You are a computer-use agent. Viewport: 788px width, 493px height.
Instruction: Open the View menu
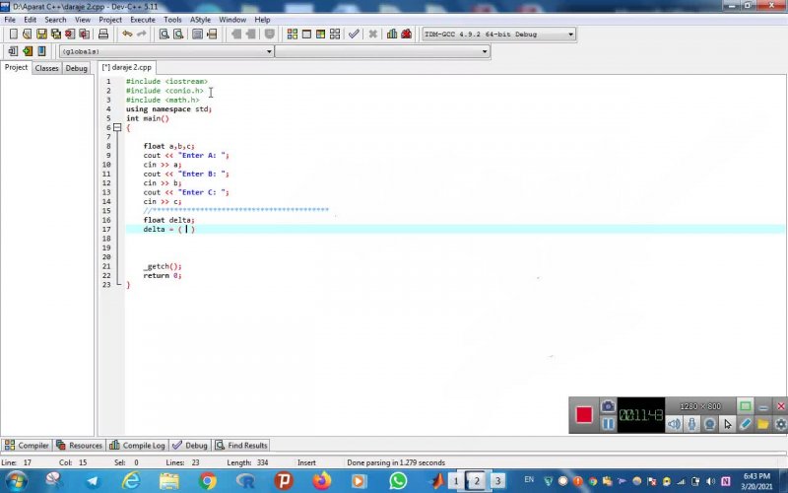(x=83, y=20)
